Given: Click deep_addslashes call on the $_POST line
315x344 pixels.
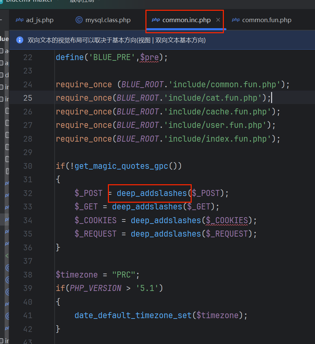Looking at the screenshot, I should (151, 193).
